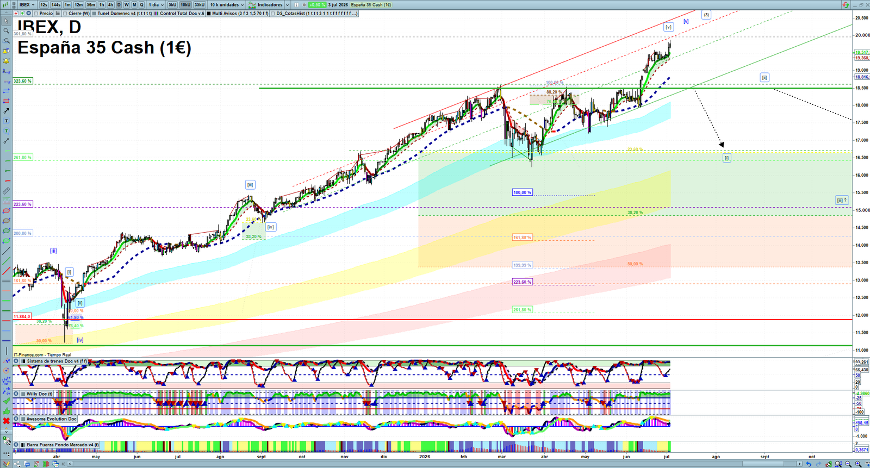Click the green plus add icon below IBEX
The width and height of the screenshot is (870, 468).
22,13
